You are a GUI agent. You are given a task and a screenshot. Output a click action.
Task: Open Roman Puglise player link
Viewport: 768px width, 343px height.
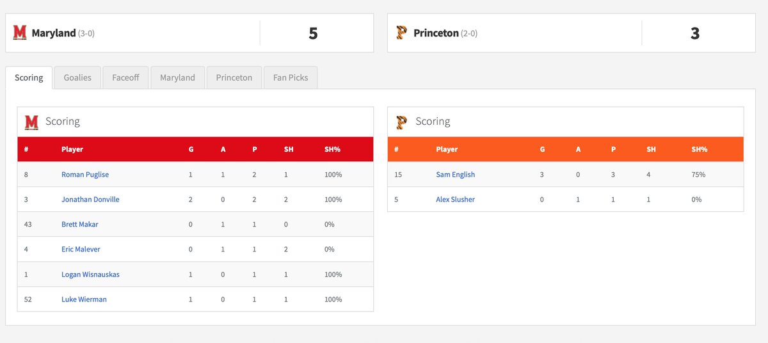pyautogui.click(x=86, y=175)
